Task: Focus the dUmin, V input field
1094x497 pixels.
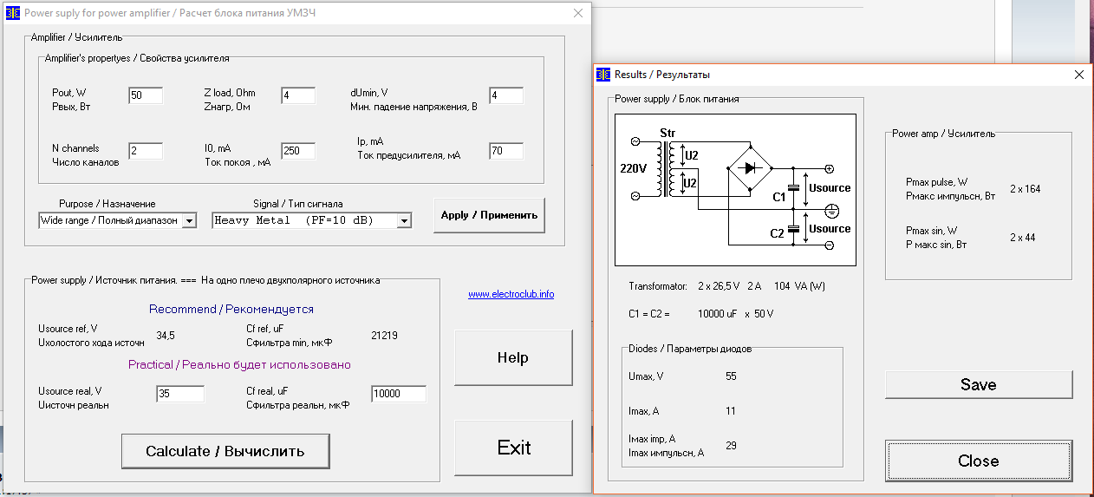Action: pyautogui.click(x=506, y=95)
